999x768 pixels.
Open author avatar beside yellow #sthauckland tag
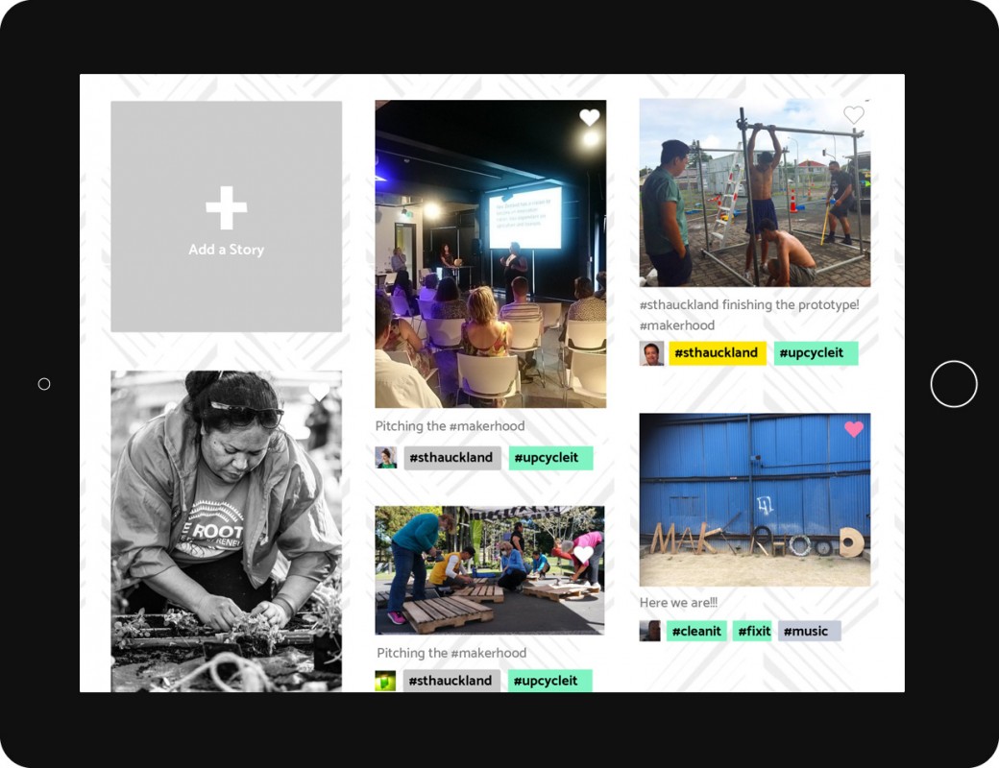tap(651, 353)
